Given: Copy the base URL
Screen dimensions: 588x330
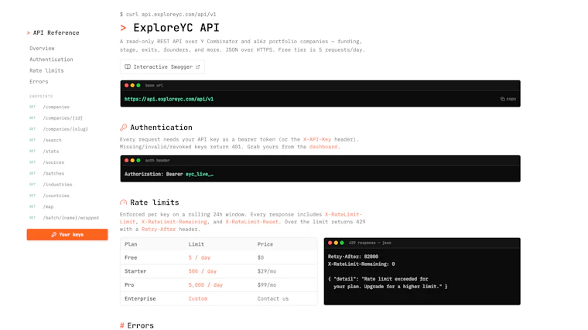Looking at the screenshot, I should point(508,99).
